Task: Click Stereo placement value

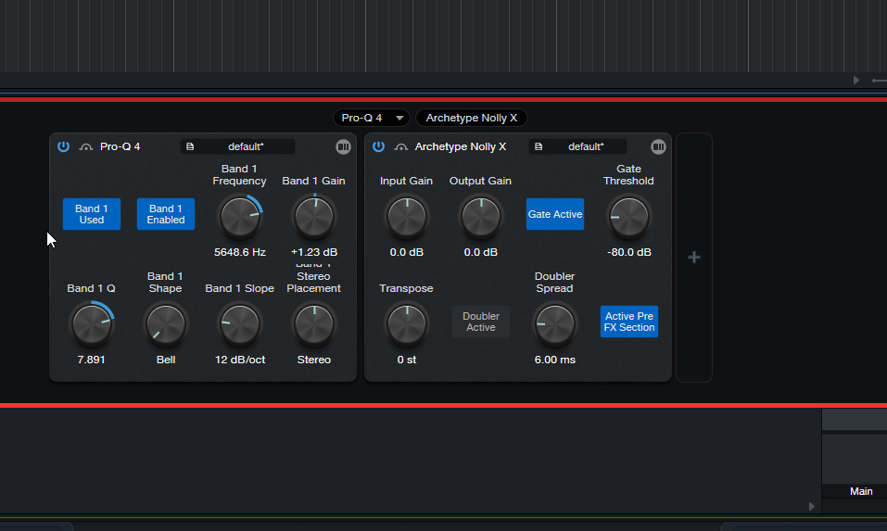Action: point(314,360)
